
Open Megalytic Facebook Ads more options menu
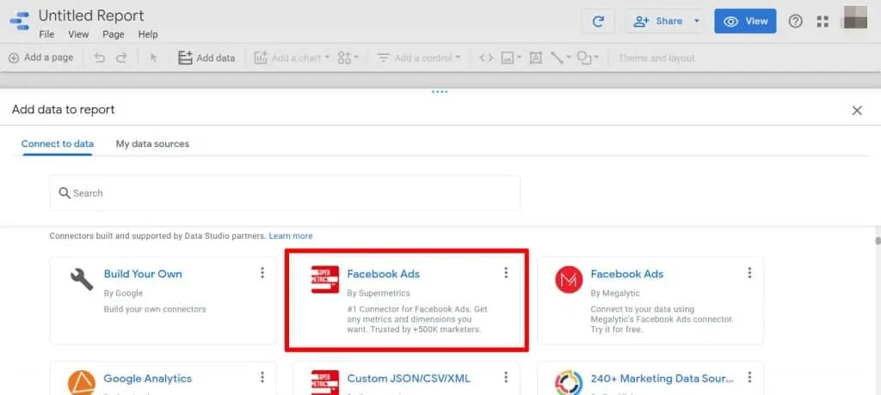click(749, 273)
